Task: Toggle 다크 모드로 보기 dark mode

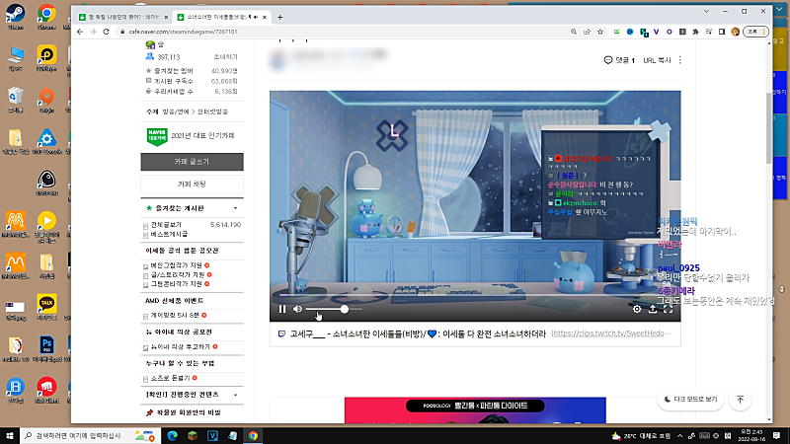Action: coord(690,400)
